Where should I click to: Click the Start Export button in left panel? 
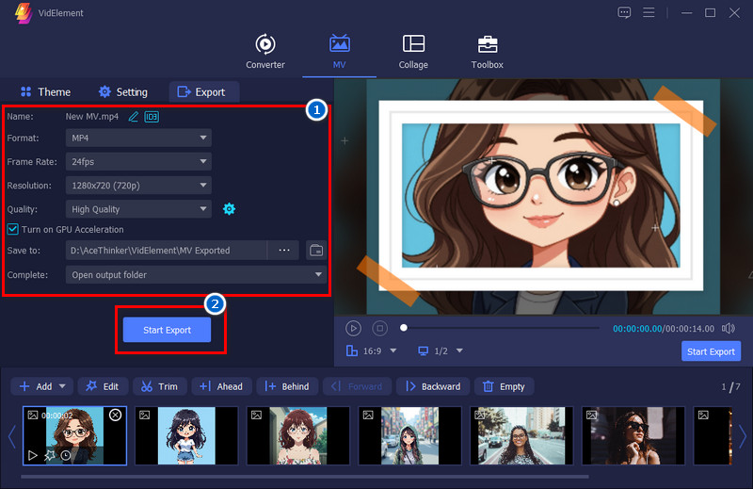(x=167, y=330)
